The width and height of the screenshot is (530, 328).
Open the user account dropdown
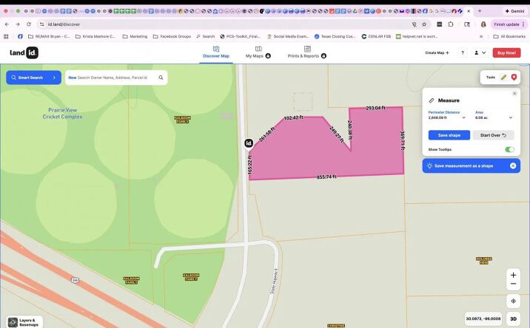480,53
